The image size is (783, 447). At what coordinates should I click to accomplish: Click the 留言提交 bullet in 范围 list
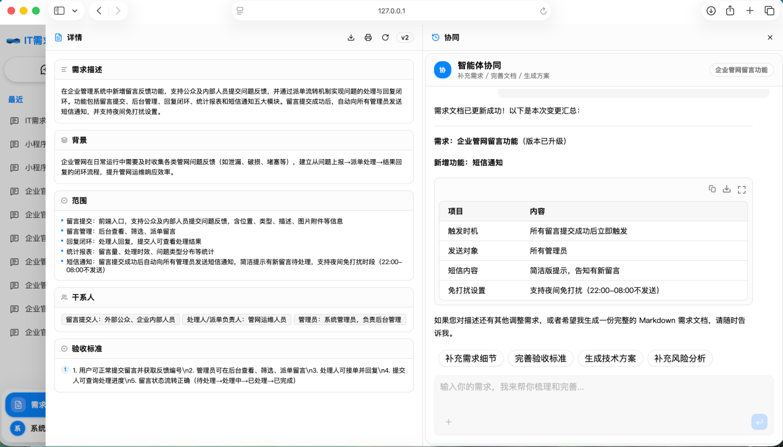(x=204, y=221)
